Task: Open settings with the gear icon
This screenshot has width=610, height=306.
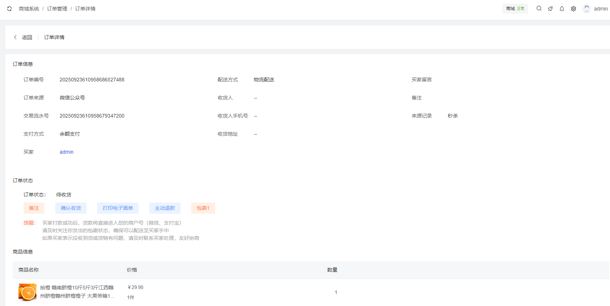Action: click(573, 9)
